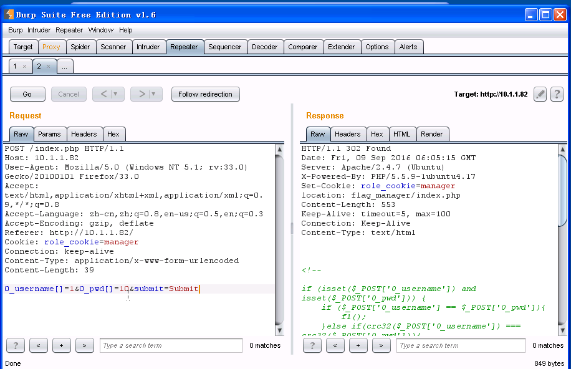Go to next search match in Request pane
Image resolution: width=571 pixels, height=369 pixels.
click(x=85, y=345)
